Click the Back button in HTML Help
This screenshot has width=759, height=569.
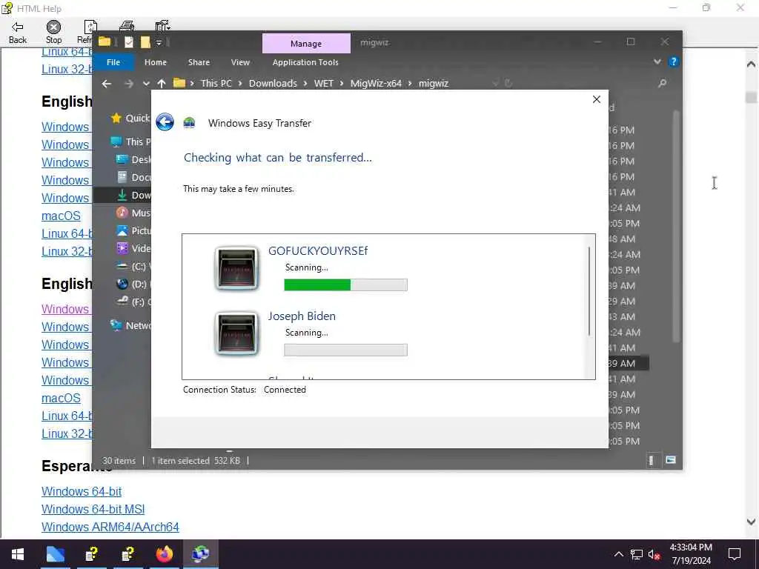click(x=18, y=33)
